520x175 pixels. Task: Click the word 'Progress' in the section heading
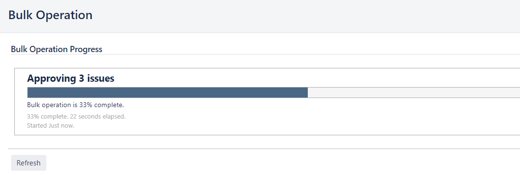(x=86, y=49)
